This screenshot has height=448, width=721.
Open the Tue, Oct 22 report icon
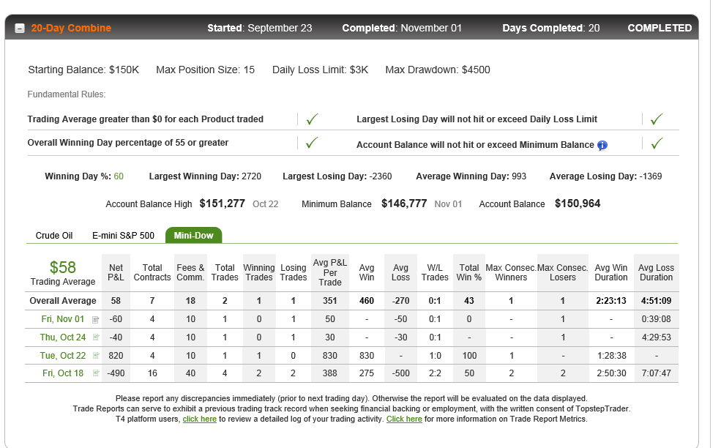[96, 356]
